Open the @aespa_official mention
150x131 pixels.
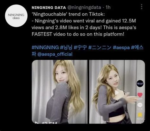click(55, 54)
